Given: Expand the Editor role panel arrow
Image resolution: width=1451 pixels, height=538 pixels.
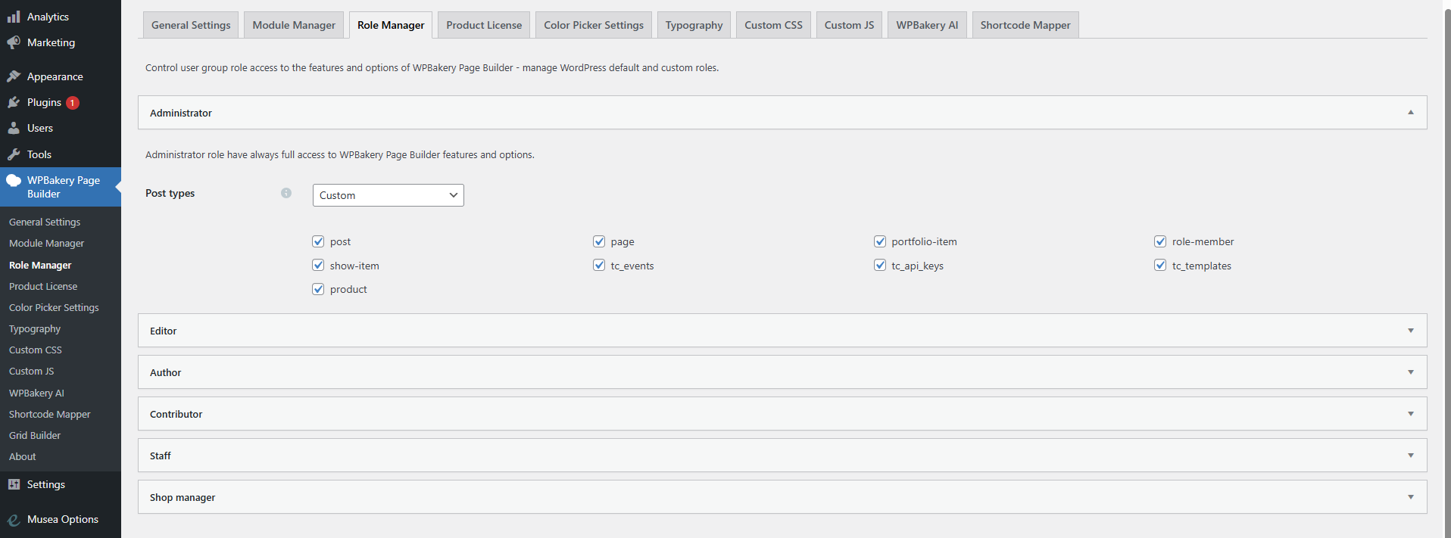Looking at the screenshot, I should click(1411, 331).
